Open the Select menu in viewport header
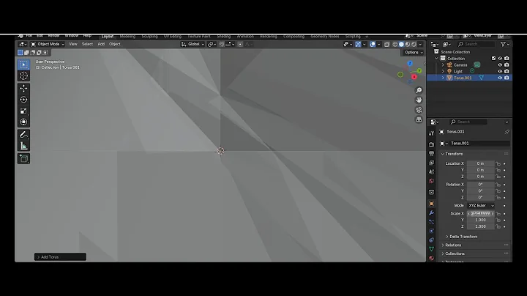The height and width of the screenshot is (296, 527). click(x=87, y=44)
